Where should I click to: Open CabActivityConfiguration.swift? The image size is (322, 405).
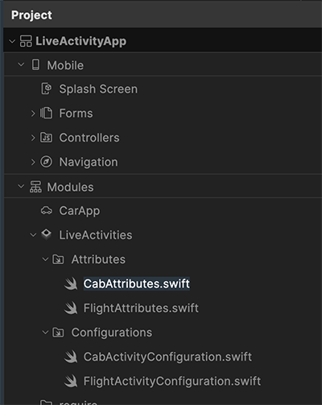click(167, 357)
